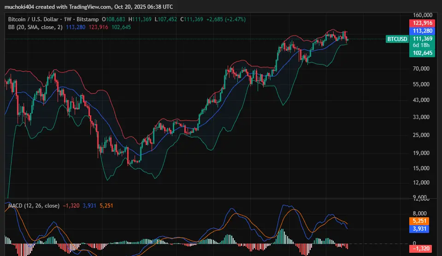Click the MACD legend value -1,320
Image resolution: width=442 pixels, height=256 pixels.
pyautogui.click(x=71, y=205)
